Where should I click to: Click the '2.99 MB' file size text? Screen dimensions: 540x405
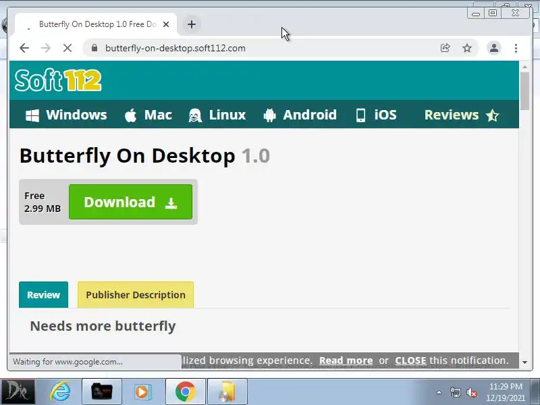point(43,209)
